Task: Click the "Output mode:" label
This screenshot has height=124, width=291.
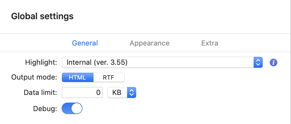Action: coord(34,78)
